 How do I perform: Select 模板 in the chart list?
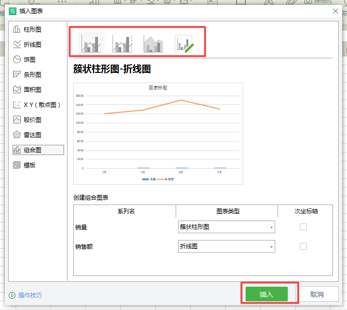[30, 165]
